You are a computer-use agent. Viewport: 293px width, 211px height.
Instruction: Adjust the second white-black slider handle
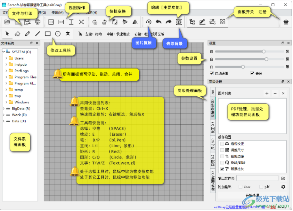tap(266, 59)
